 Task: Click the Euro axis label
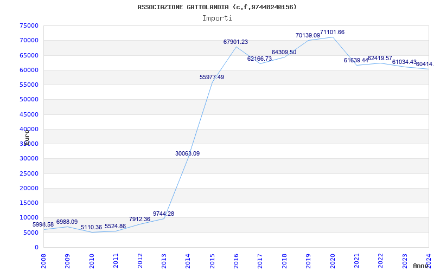click(27, 138)
